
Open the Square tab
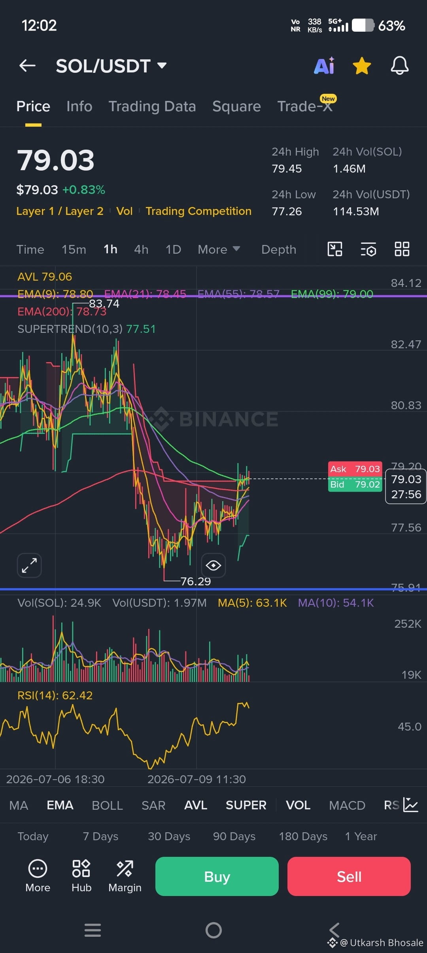(236, 106)
